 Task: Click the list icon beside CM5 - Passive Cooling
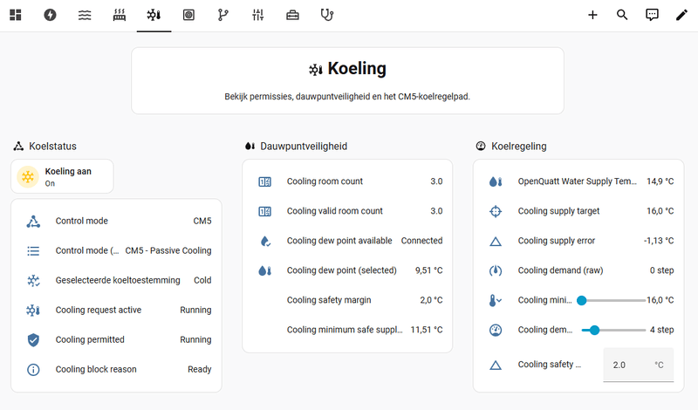click(x=33, y=251)
